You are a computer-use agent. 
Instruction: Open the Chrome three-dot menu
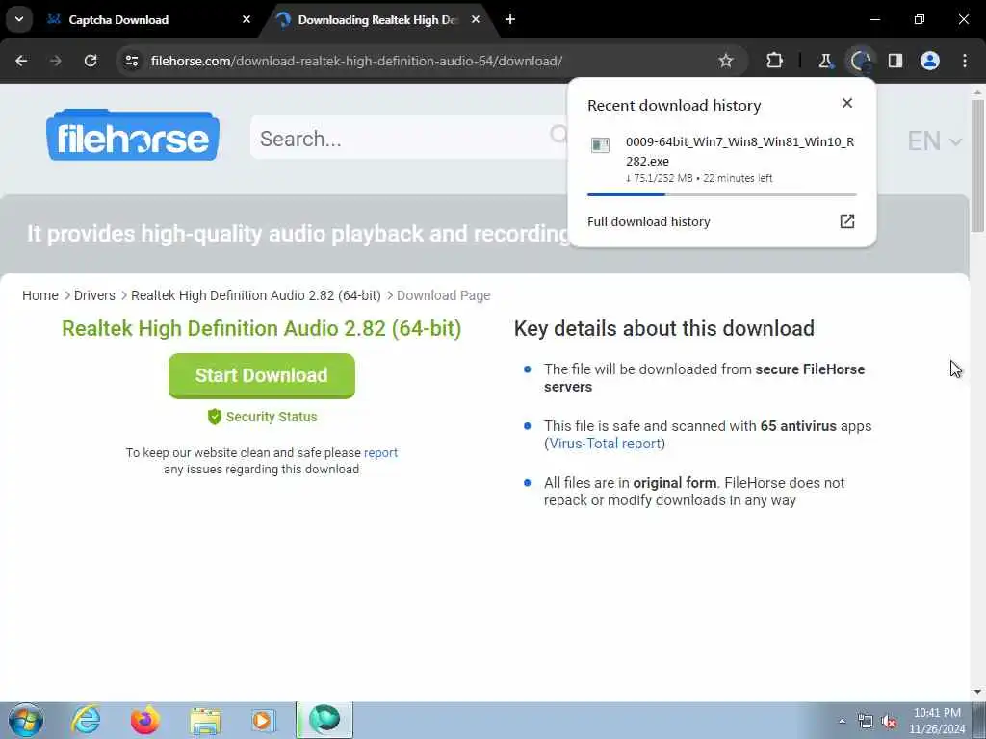pyautogui.click(x=965, y=61)
